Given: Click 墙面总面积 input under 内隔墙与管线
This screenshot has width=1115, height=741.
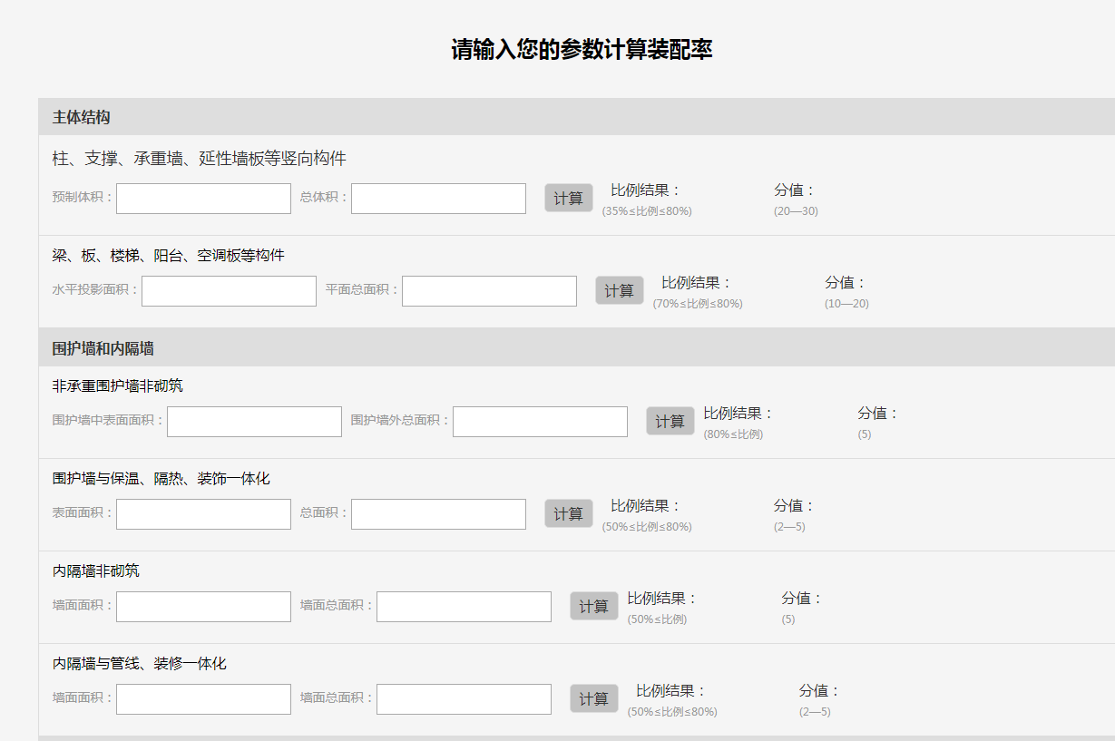Looking at the screenshot, I should [464, 699].
